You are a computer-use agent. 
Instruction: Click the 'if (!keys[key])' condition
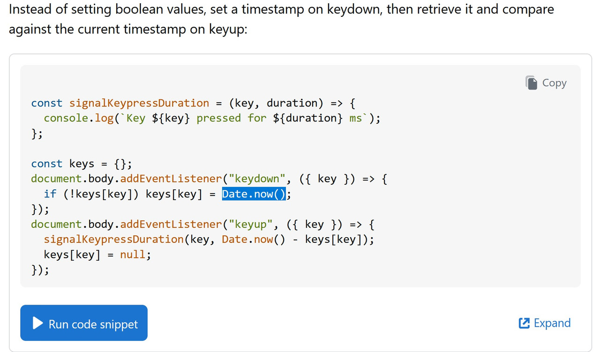click(91, 194)
